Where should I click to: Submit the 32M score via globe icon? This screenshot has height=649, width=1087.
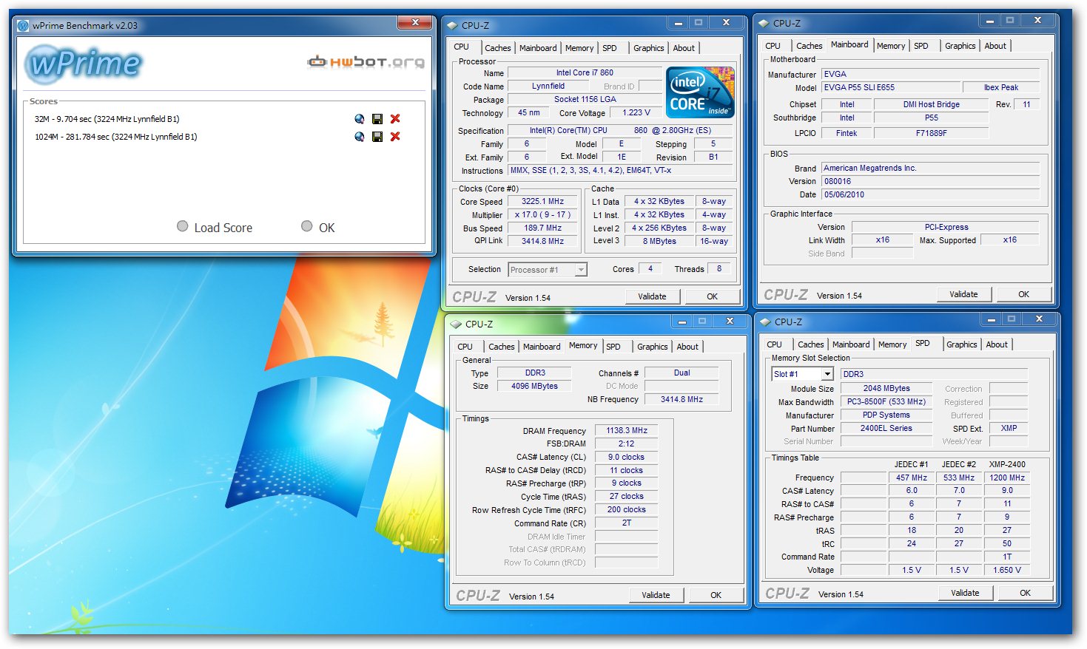click(x=360, y=119)
